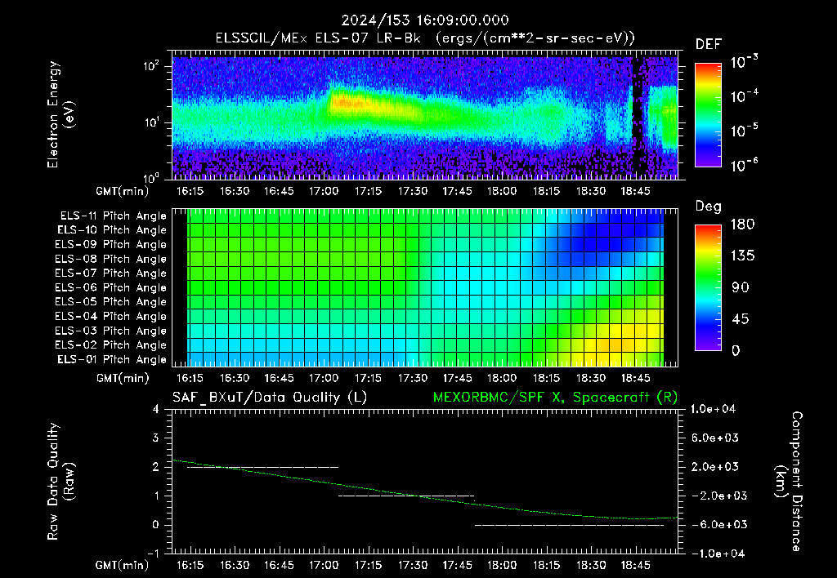Pick the DEF spectrum color bar

pos(708,115)
